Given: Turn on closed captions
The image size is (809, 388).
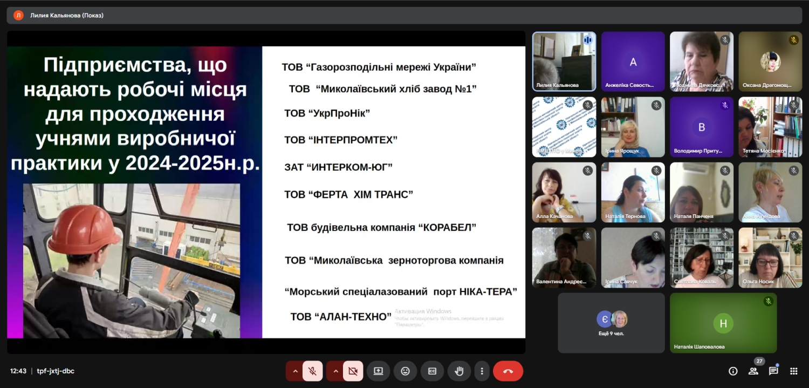Looking at the screenshot, I should 432,371.
